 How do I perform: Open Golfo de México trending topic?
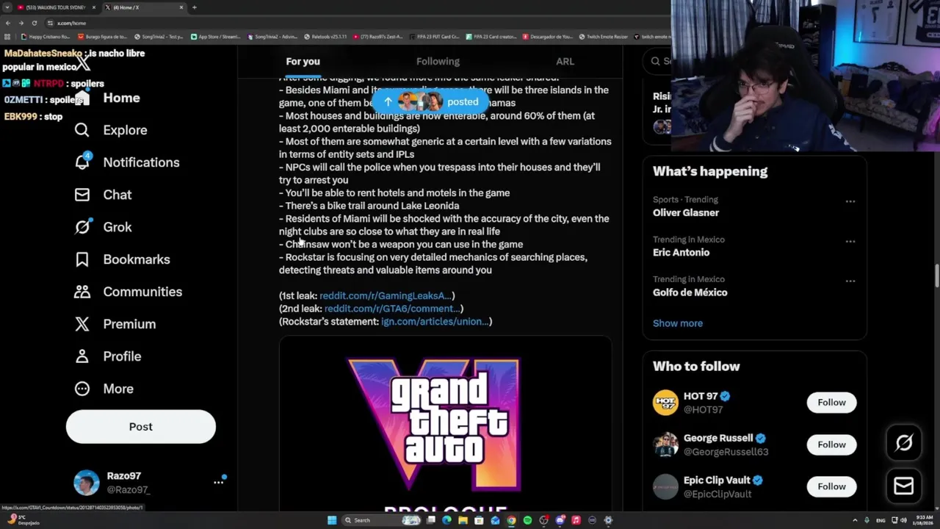690,292
